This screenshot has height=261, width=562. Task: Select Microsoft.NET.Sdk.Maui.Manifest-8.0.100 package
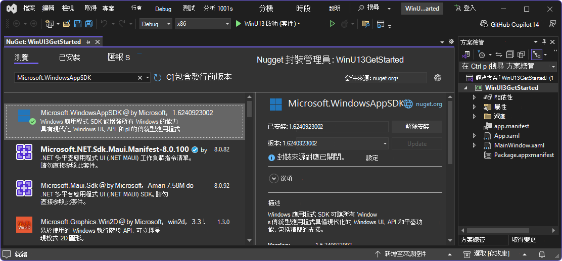point(124,157)
